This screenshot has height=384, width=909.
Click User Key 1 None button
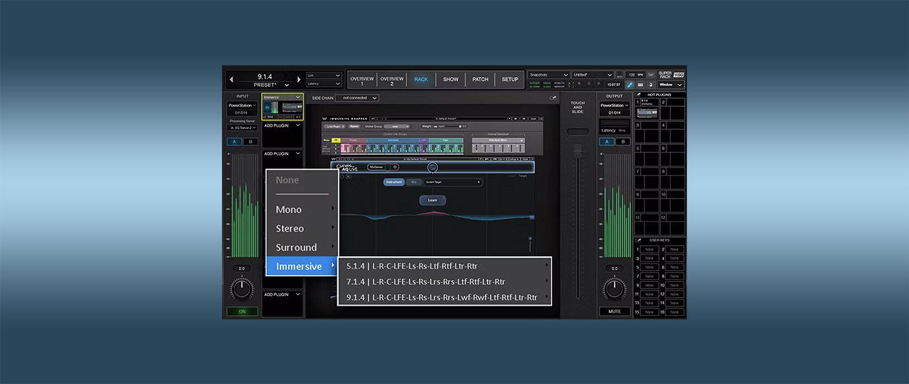coord(649,249)
